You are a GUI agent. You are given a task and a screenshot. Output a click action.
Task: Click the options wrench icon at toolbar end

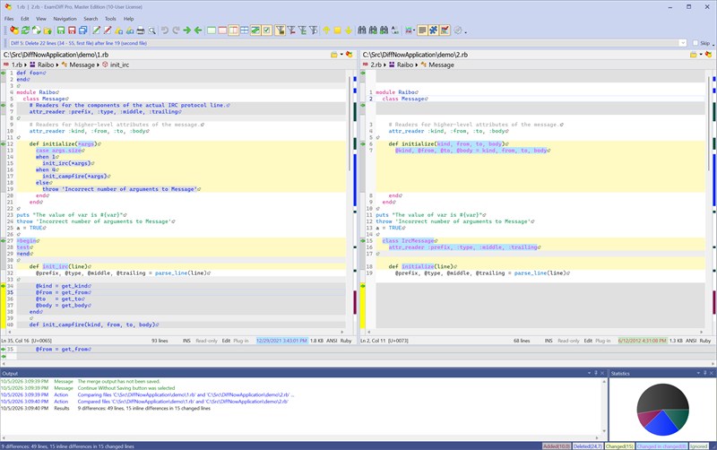click(458, 30)
